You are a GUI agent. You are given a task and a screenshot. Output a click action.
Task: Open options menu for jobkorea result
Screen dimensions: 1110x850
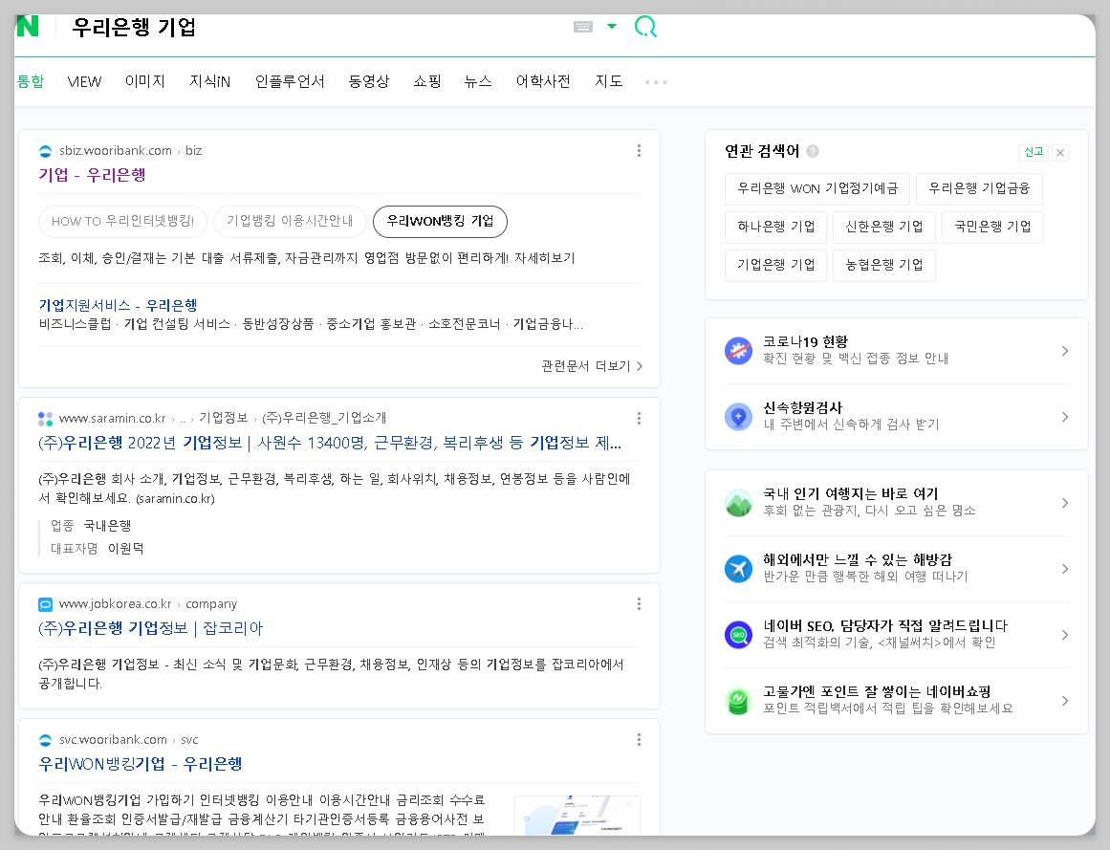point(639,603)
